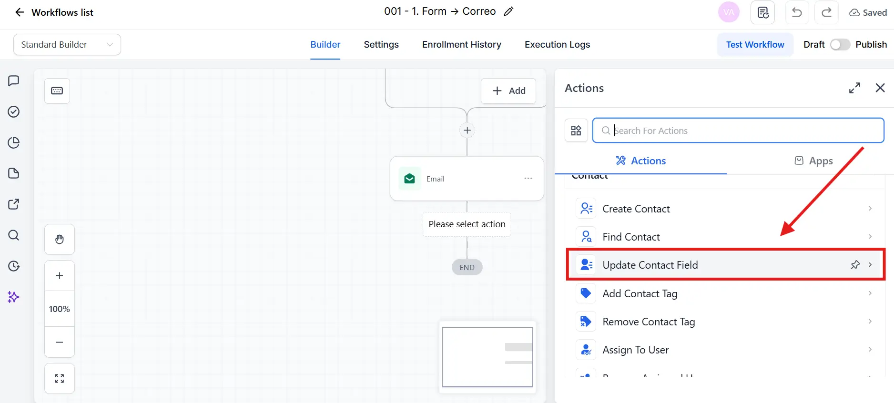Click the Test Workflow button
Viewport: 894px width, 403px height.
[x=755, y=45]
